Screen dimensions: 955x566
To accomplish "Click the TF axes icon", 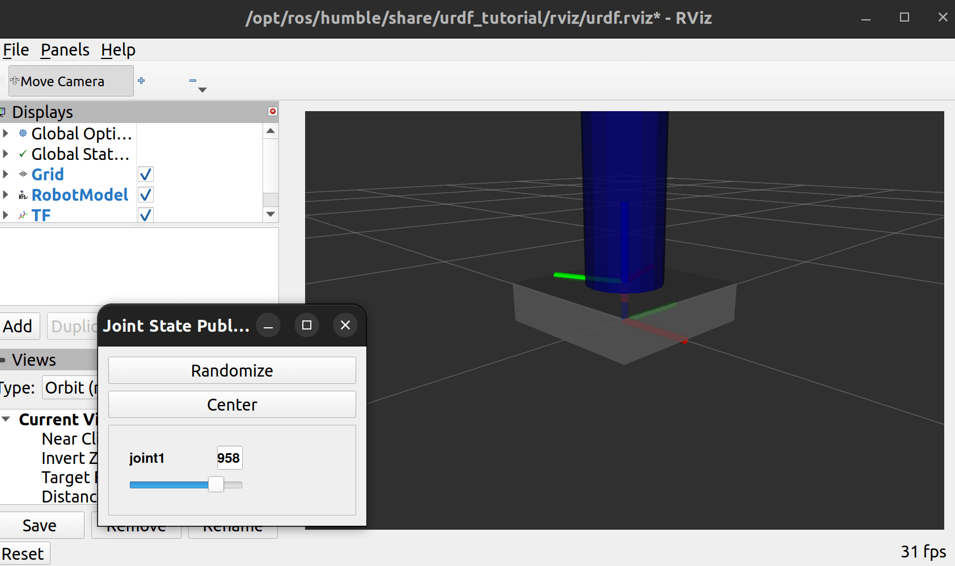I will pyautogui.click(x=23, y=216).
